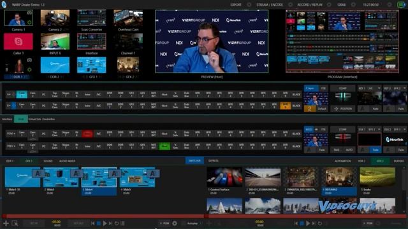Viewport: 408px width, 229px height.
Task: Open right player PGM output dropdown
Action: pyautogui.click(x=368, y=223)
